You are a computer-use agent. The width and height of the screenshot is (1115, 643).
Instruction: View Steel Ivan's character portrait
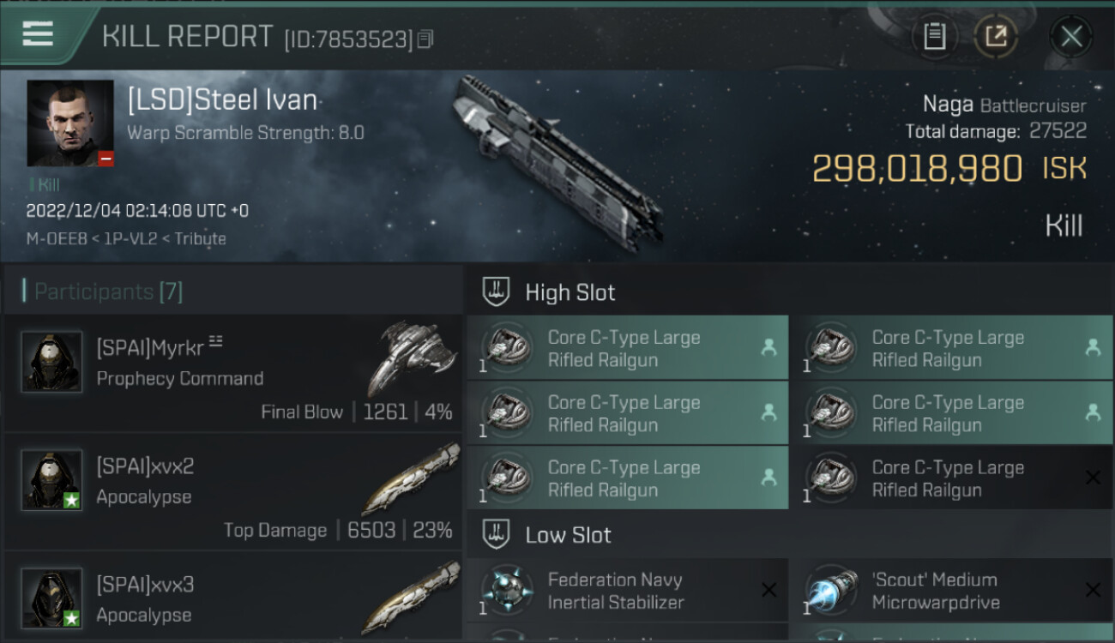click(70, 123)
